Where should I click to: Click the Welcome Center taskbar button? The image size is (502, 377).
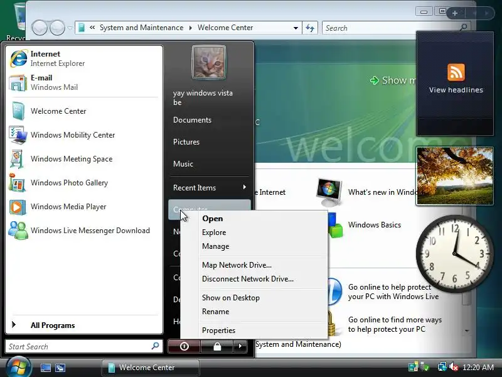tap(151, 368)
